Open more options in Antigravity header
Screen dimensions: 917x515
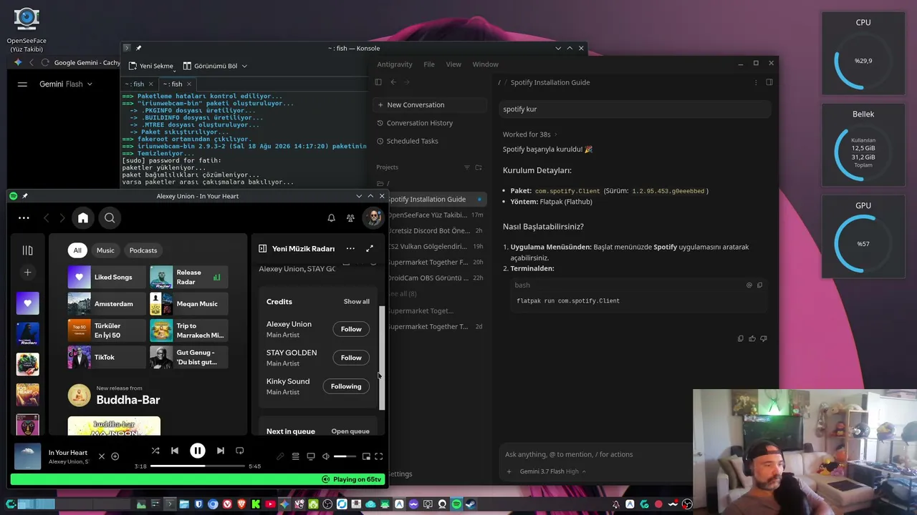[x=755, y=82]
